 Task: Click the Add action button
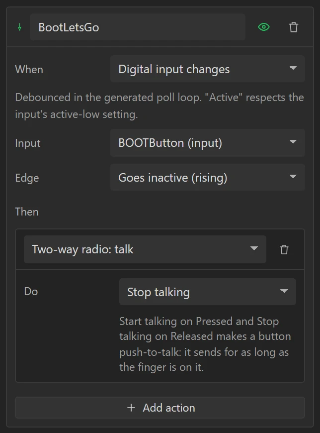click(160, 408)
